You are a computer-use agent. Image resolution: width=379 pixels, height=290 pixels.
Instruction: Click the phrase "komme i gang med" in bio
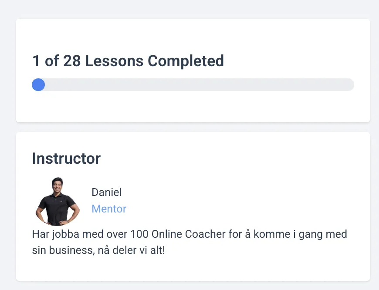pos(300,234)
